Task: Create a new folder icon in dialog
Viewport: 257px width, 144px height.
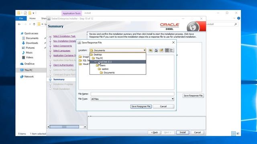Action: tap(161, 50)
